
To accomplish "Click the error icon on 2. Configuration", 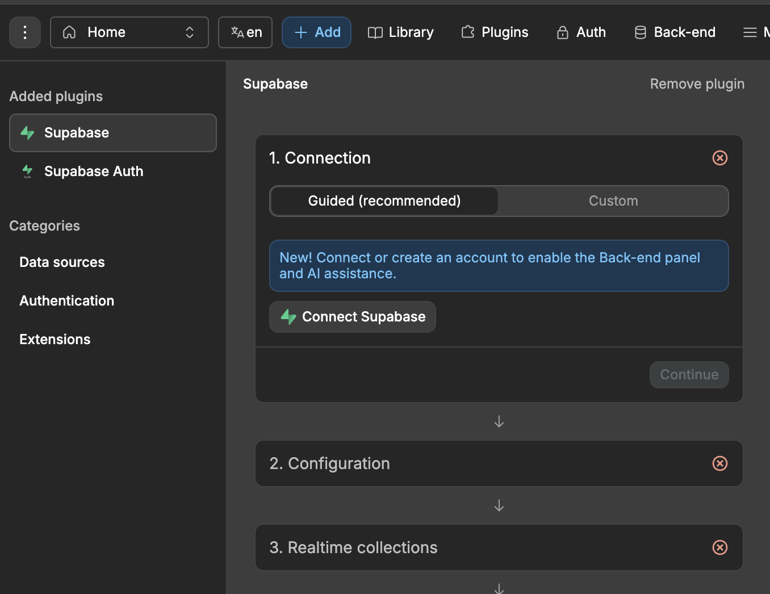I will (x=720, y=463).
